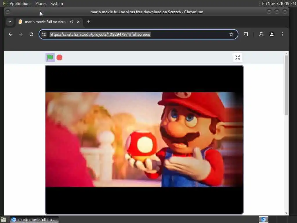Reload the Scratch page
Viewport: 297px width, 223px height.
(31, 34)
